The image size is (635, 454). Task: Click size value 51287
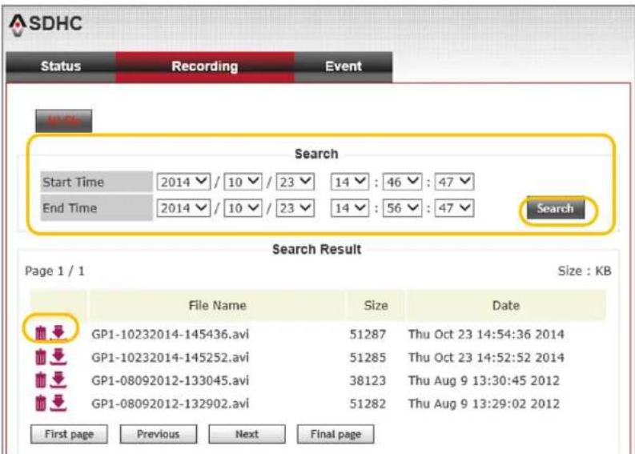point(368,334)
